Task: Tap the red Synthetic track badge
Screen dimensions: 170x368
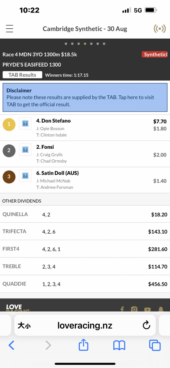Action: (x=155, y=54)
